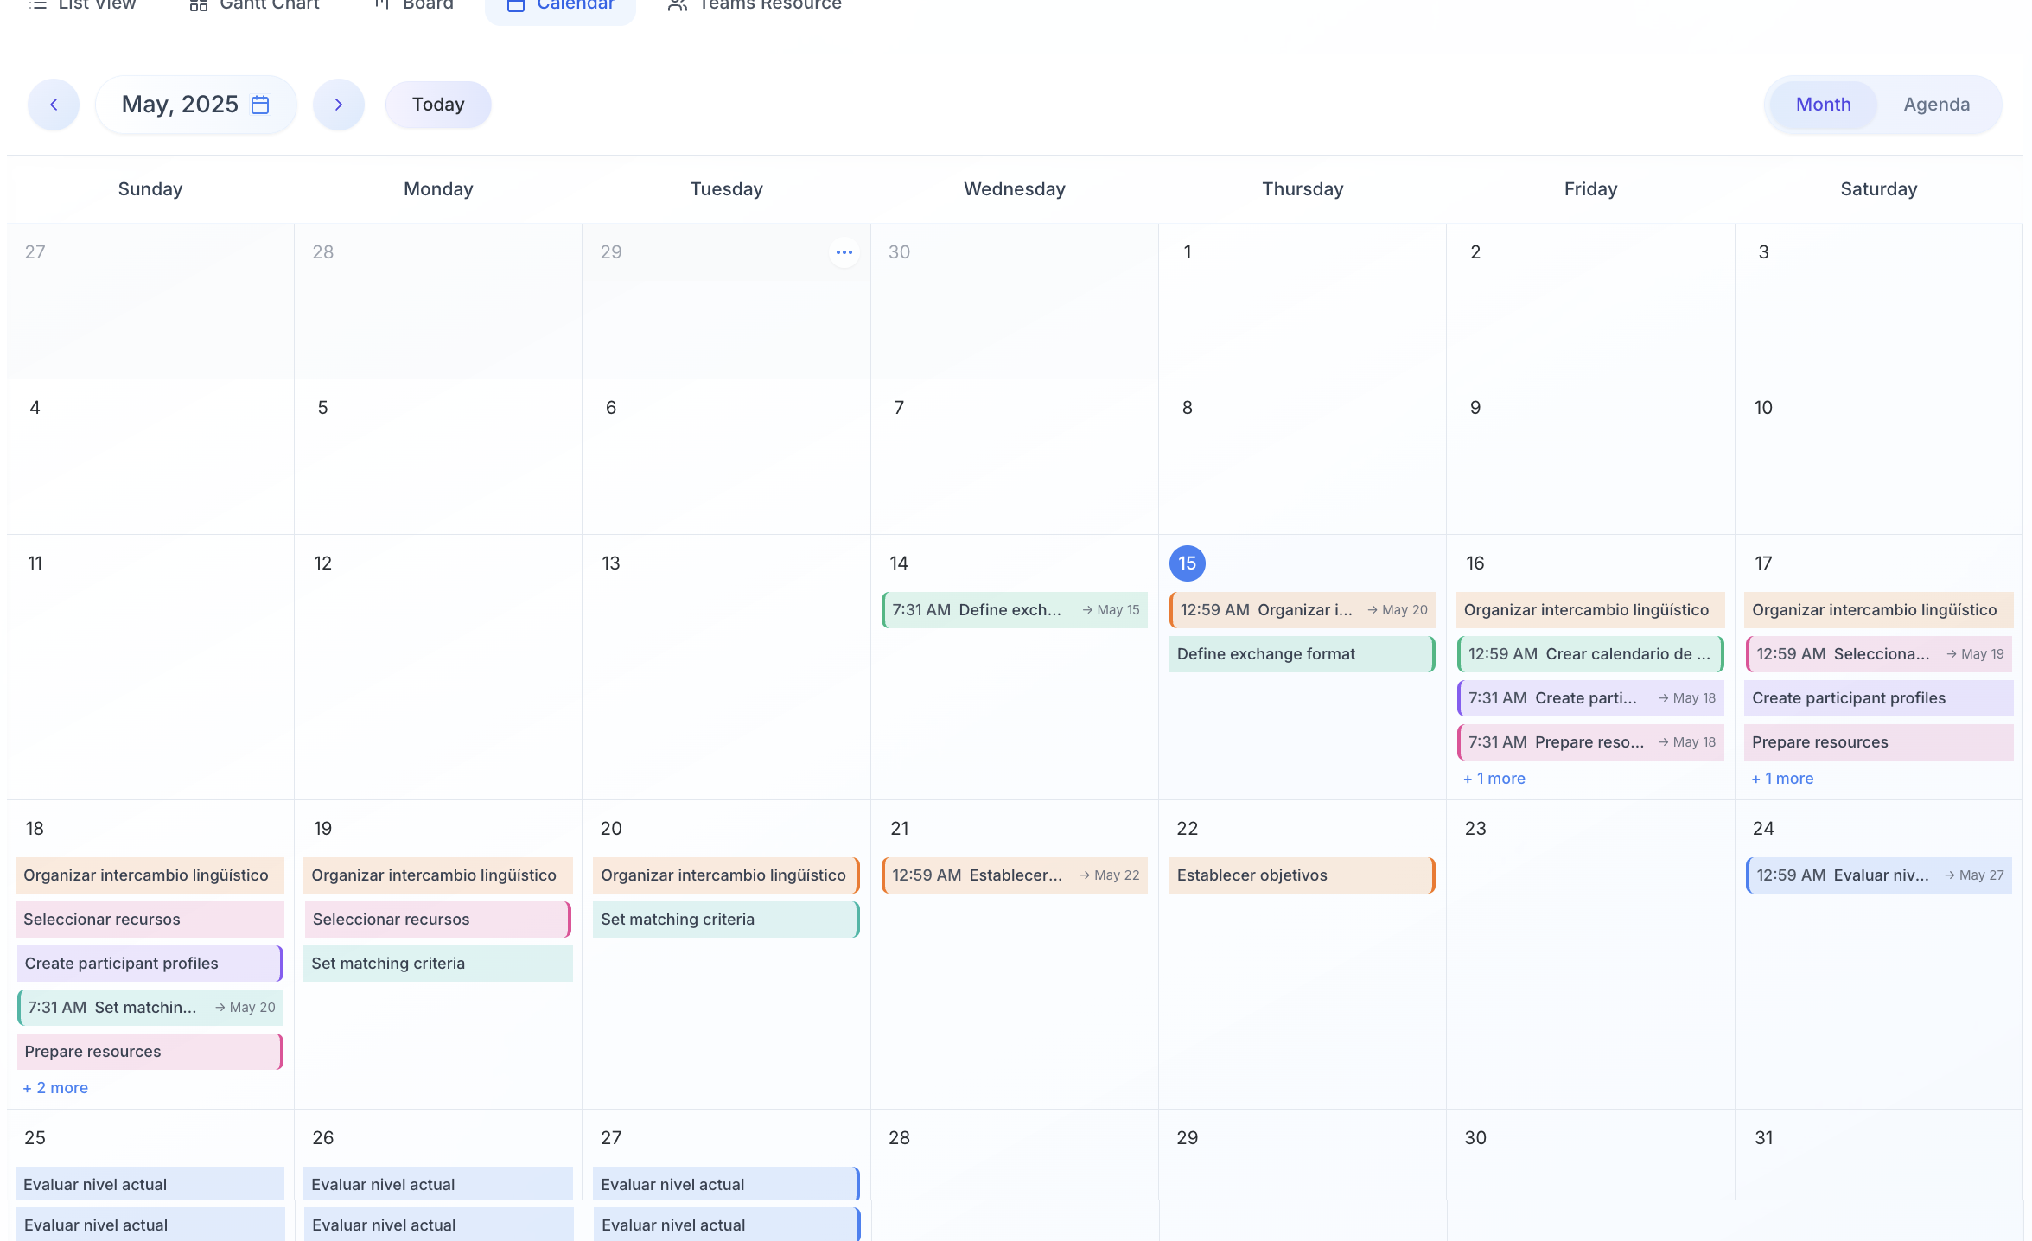Click the Board view icon
Viewport: 2032px width, 1241px height.
[381, 5]
